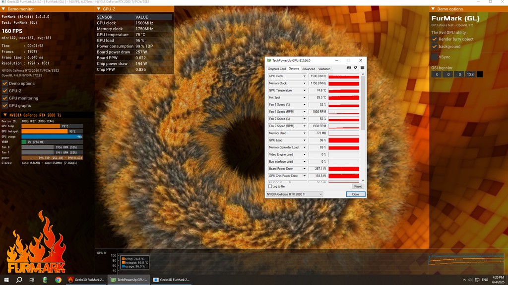The width and height of the screenshot is (508, 285).
Task: Toggle the GPU-Z checkbox in Demo monitor
Action: (x=5, y=91)
